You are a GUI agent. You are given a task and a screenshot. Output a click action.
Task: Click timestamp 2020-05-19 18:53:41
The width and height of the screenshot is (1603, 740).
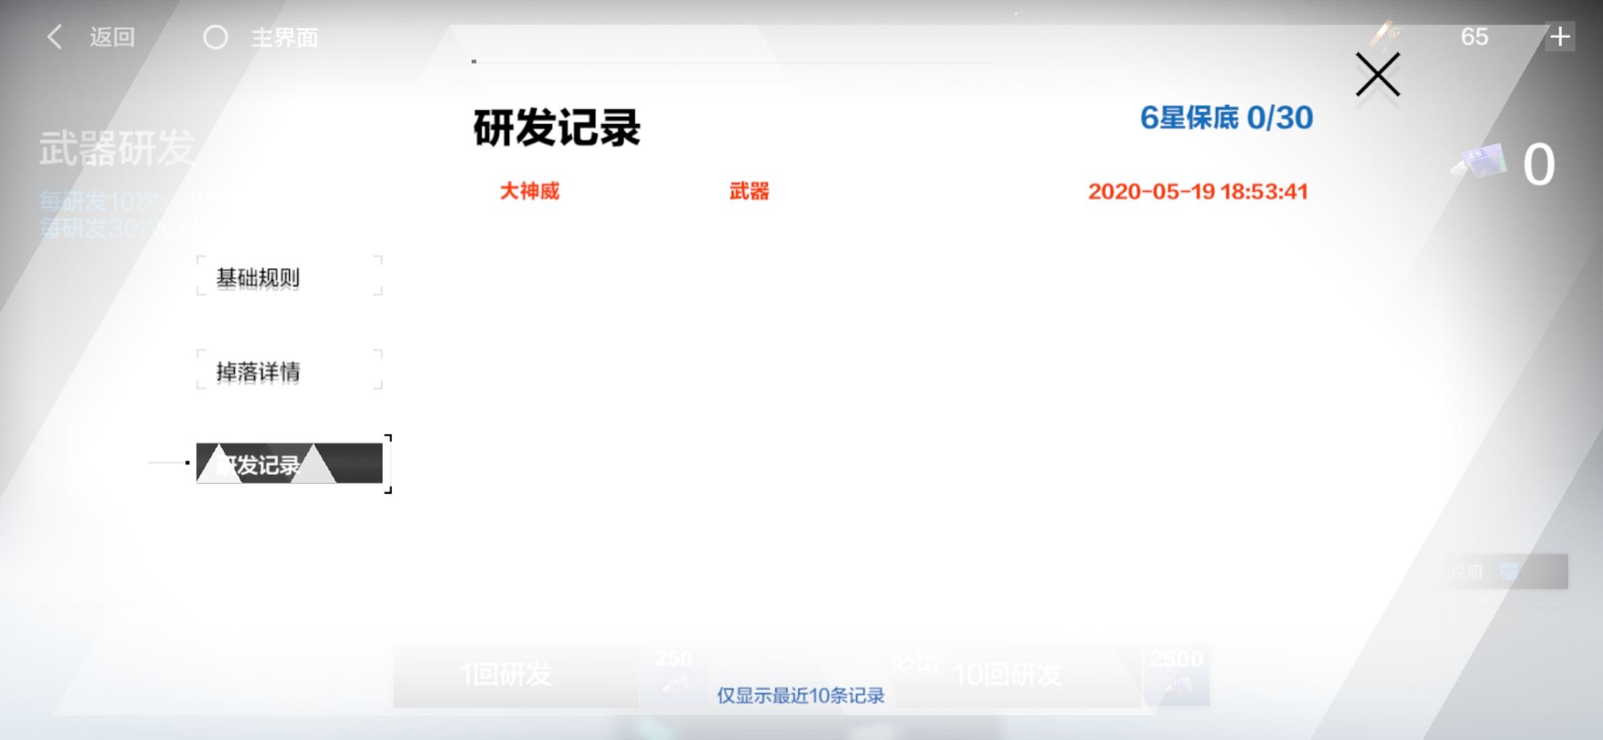(1198, 191)
